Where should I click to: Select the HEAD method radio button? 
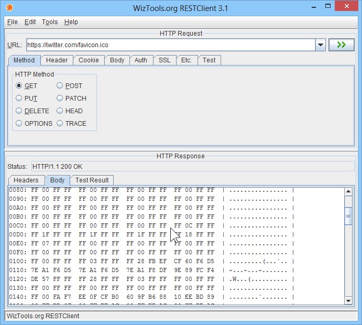60,111
